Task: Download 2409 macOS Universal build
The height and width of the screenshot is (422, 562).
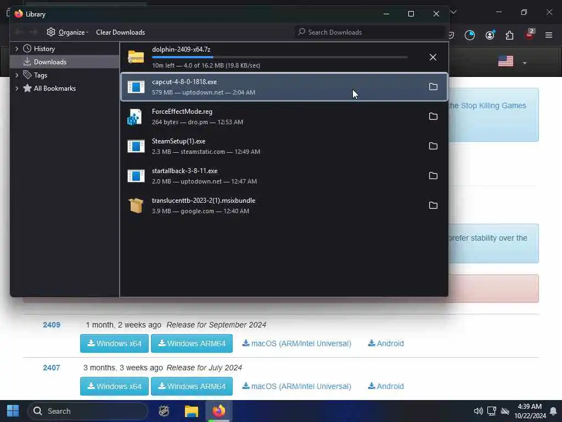Action: (x=297, y=343)
